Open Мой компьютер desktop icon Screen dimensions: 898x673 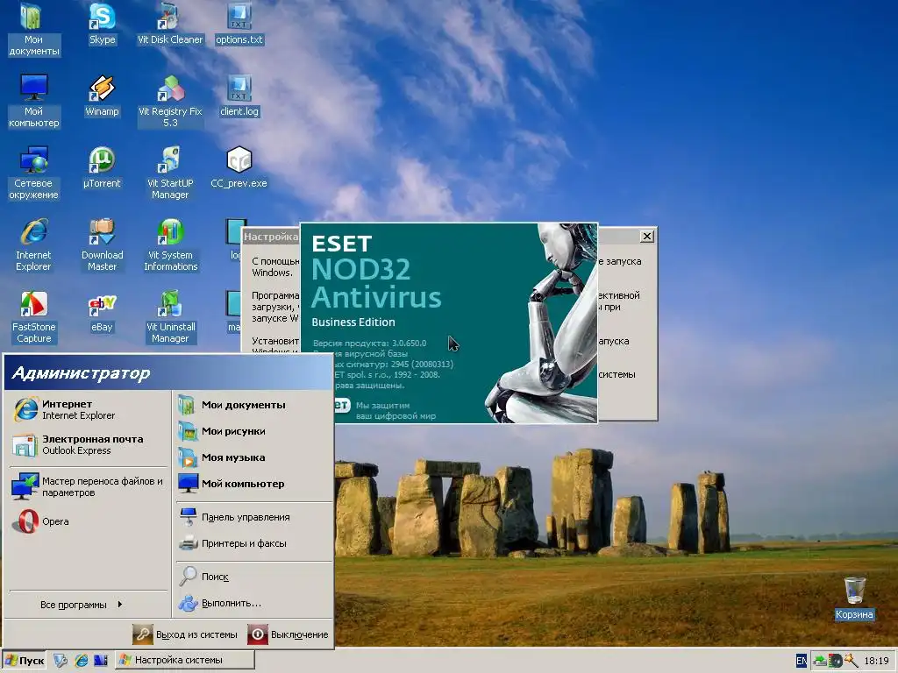(33, 101)
